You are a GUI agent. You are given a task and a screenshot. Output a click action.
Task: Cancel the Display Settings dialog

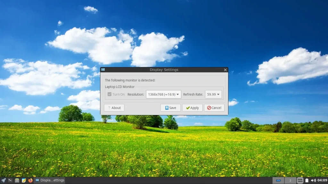tap(214, 108)
